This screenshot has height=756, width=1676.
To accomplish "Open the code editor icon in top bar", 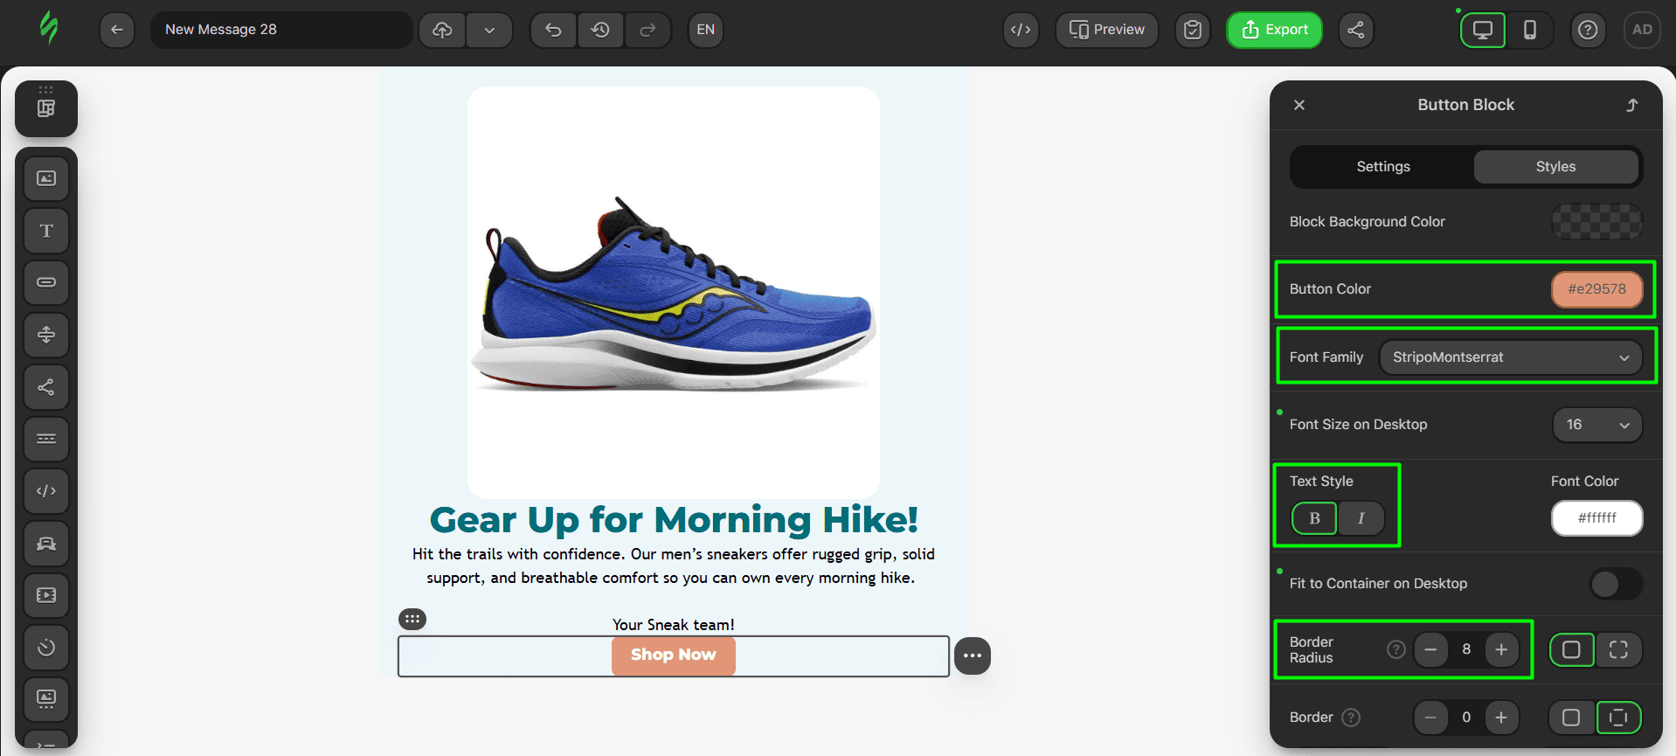I will [1020, 30].
